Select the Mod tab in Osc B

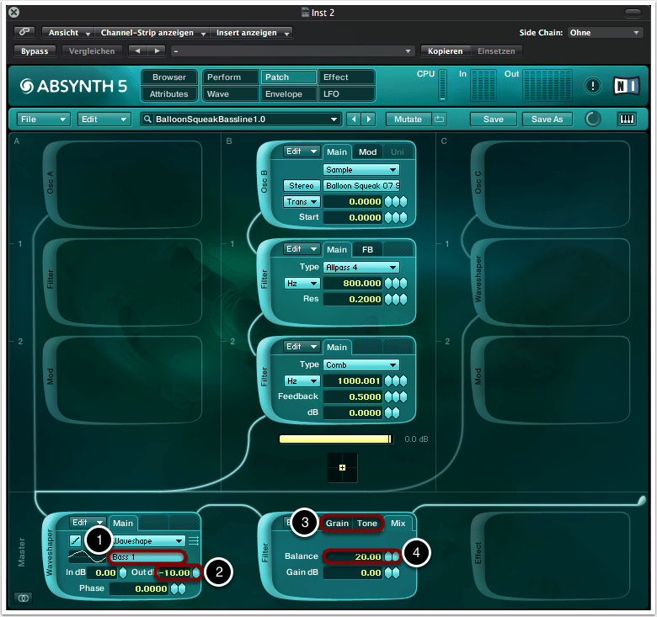tap(368, 152)
